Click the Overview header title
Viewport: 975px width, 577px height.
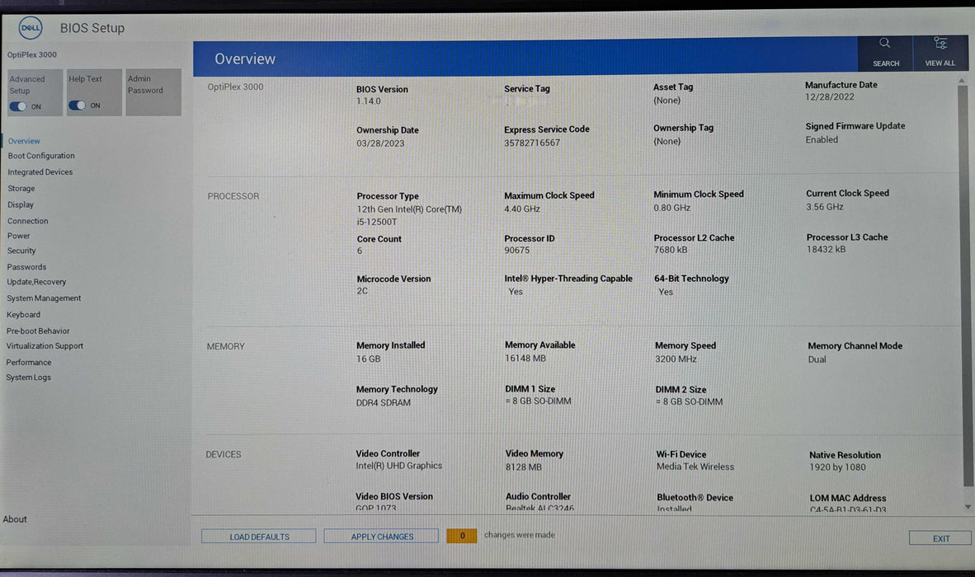point(245,59)
